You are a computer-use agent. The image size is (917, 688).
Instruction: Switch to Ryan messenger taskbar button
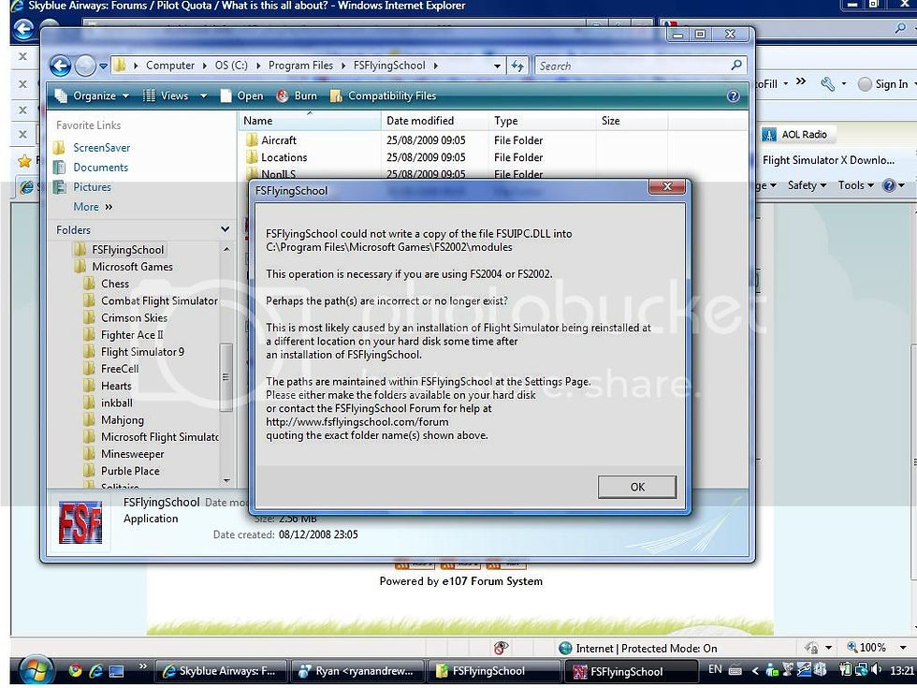(357, 671)
